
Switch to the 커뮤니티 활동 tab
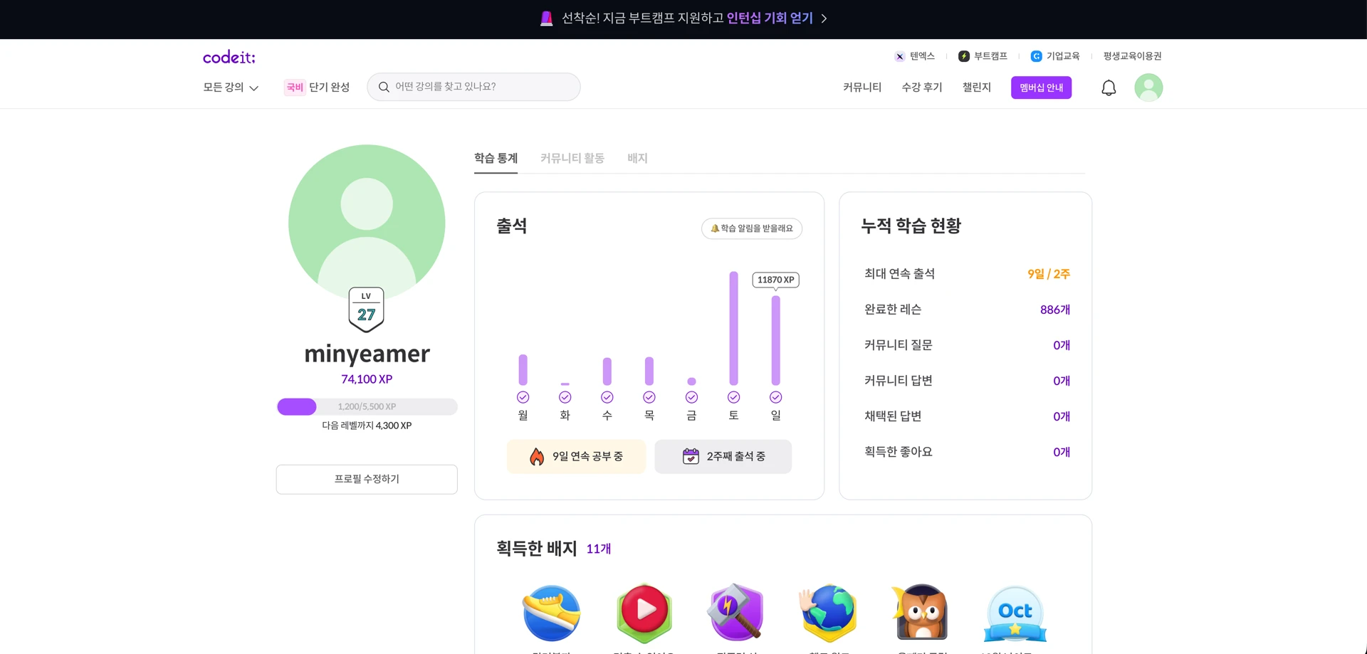tap(572, 158)
